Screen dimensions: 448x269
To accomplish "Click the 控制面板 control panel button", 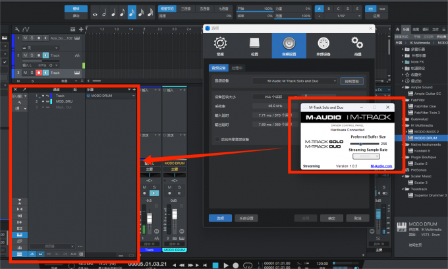I will pyautogui.click(x=352, y=81).
